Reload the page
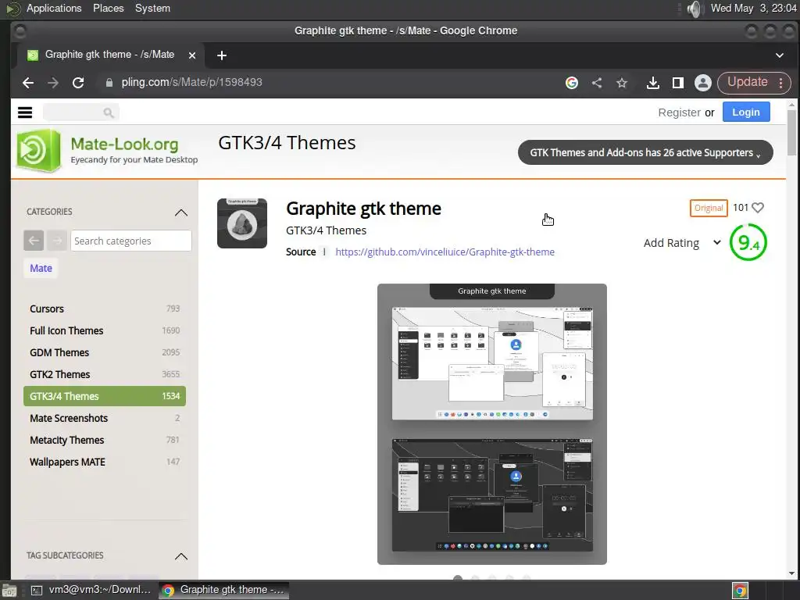Image resolution: width=800 pixels, height=600 pixels. [78, 83]
